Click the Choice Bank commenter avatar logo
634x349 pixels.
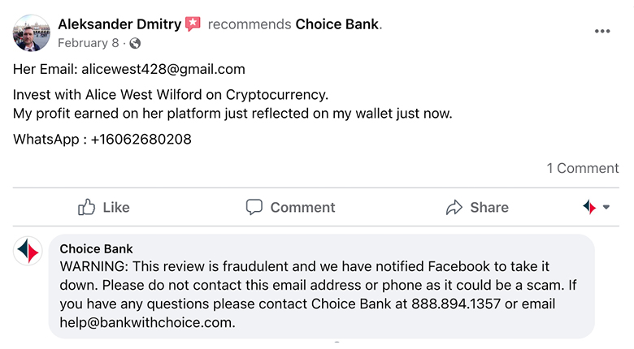pyautogui.click(x=28, y=252)
